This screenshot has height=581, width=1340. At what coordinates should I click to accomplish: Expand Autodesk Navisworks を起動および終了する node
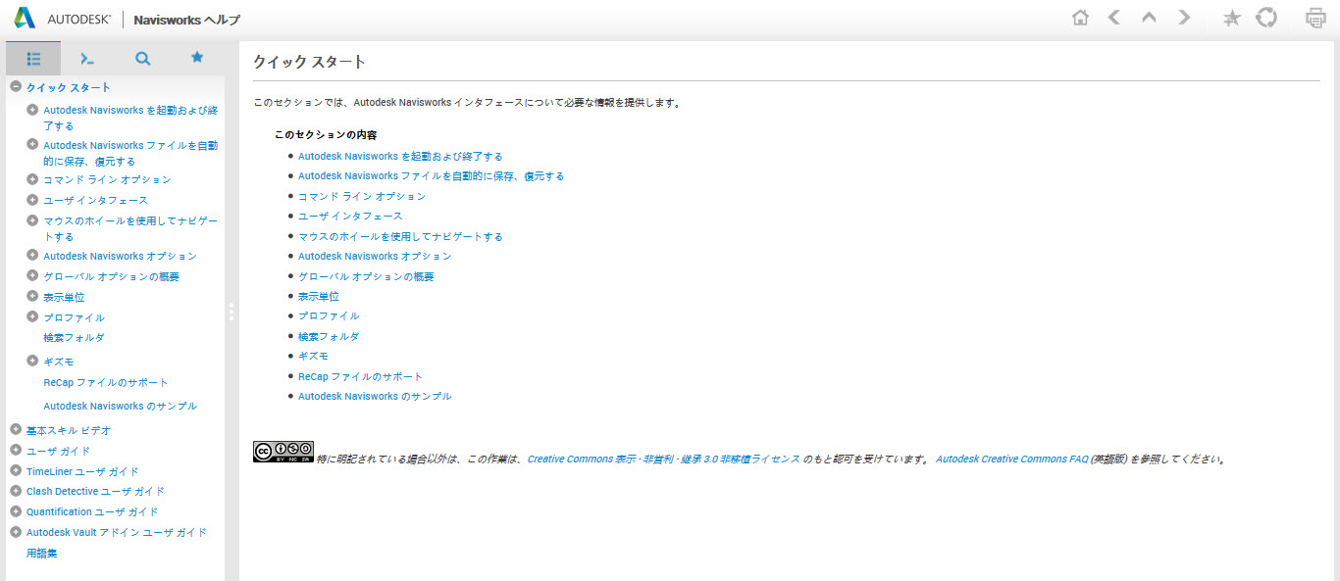32,110
